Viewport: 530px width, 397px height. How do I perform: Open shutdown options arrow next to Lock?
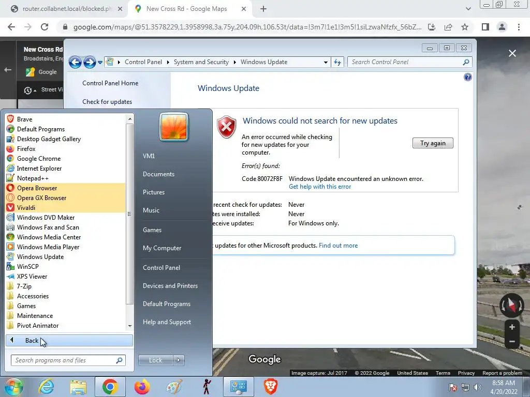[179, 360]
